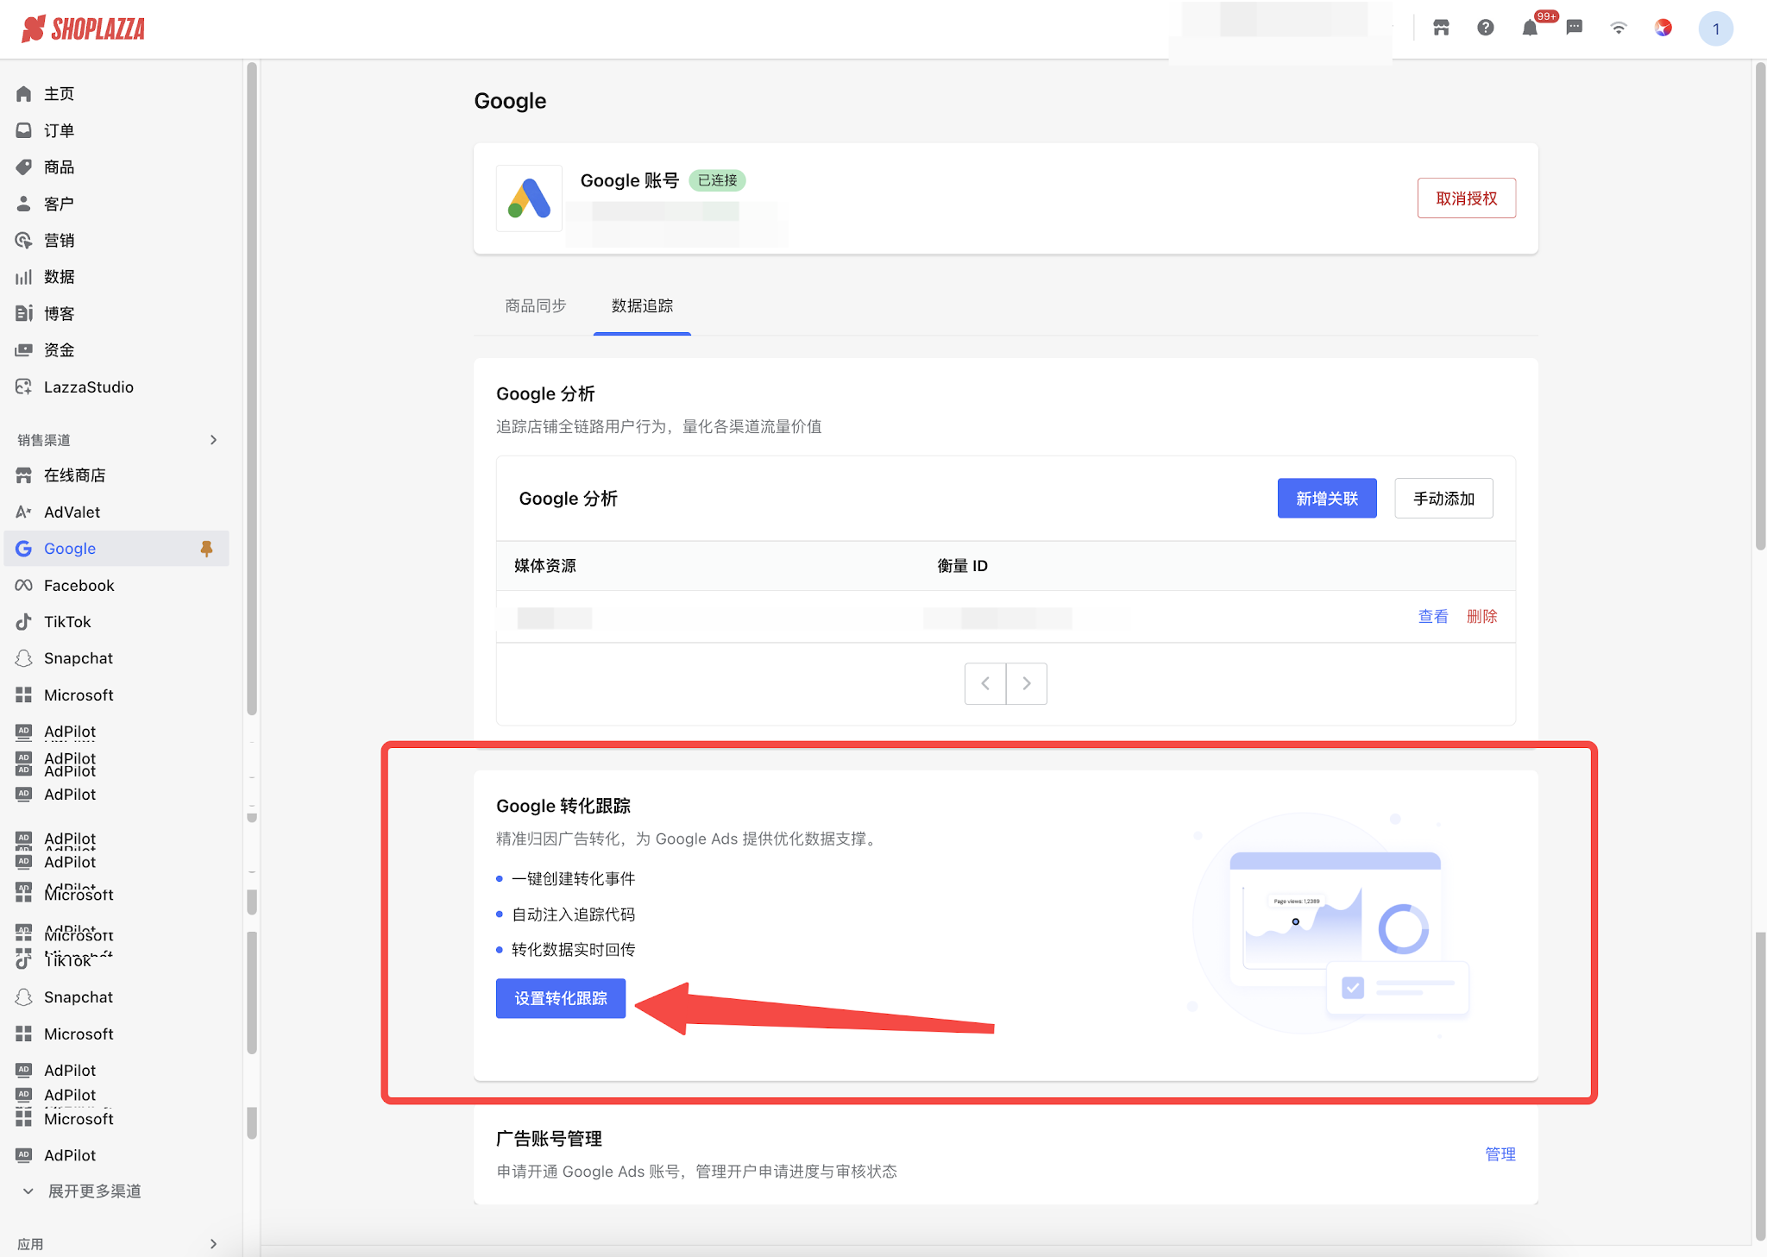
Task: Switch to the 商品同步 tab
Action: pyautogui.click(x=535, y=305)
